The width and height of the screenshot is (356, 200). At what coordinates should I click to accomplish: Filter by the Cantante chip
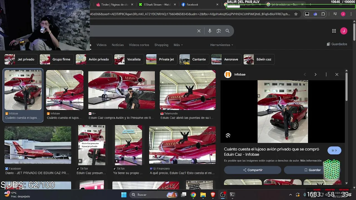click(x=194, y=59)
